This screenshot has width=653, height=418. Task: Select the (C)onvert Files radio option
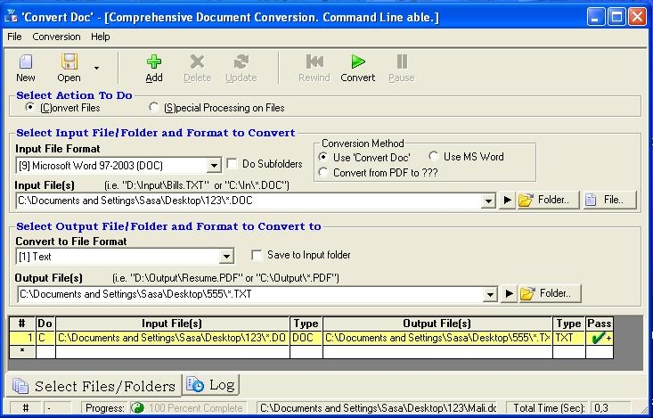[x=29, y=108]
